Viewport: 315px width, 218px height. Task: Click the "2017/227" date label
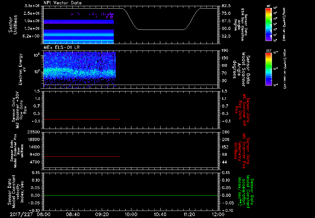coord(21,214)
